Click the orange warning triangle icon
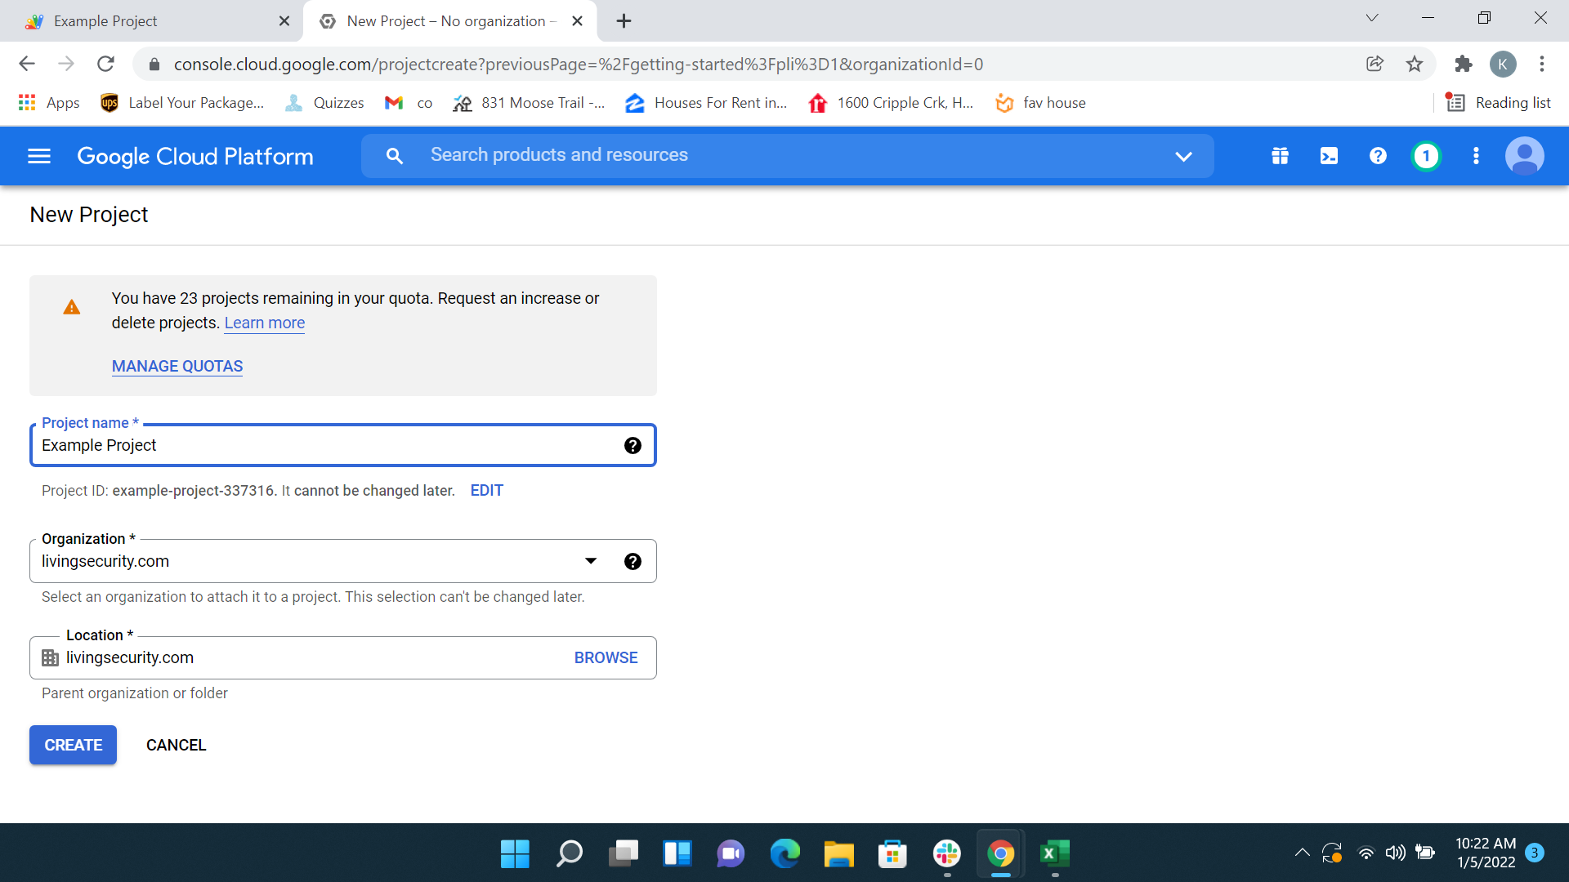The image size is (1569, 882). pos(72,307)
